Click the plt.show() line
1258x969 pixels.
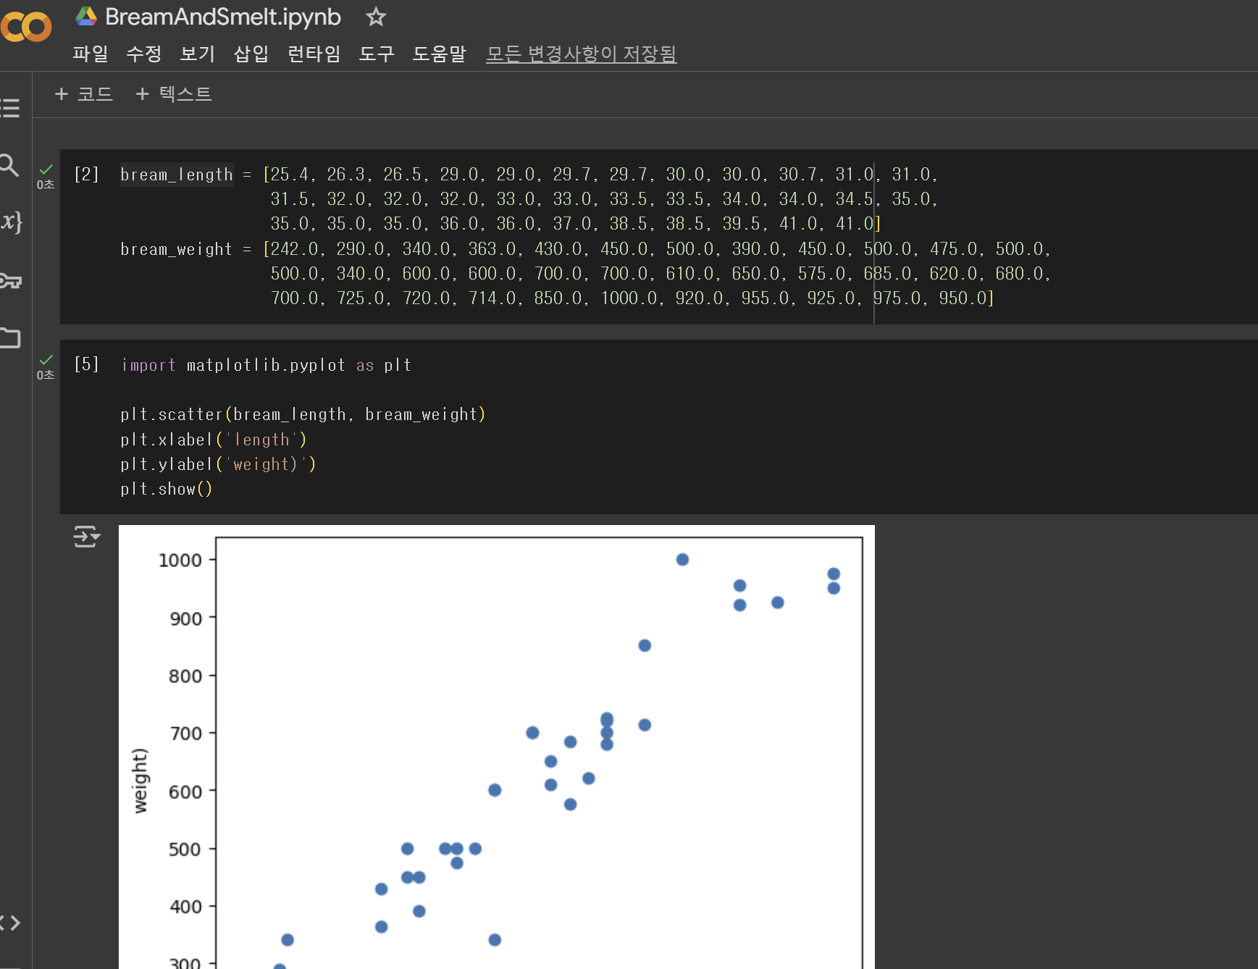pos(167,489)
